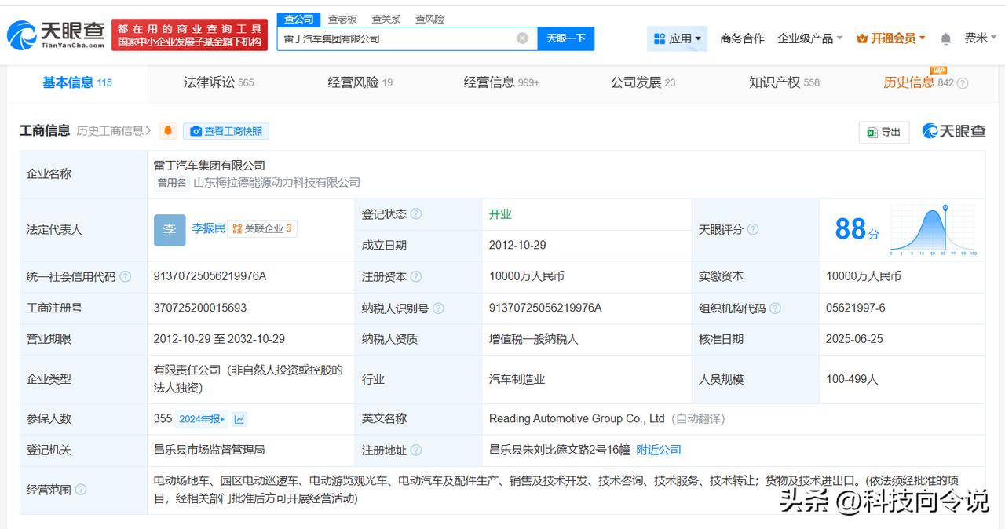Select the 查关系 search tab
This screenshot has width=1005, height=529.
386,19
